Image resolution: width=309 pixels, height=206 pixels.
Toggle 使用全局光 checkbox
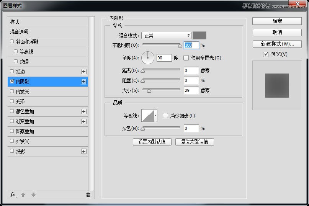(x=186, y=58)
